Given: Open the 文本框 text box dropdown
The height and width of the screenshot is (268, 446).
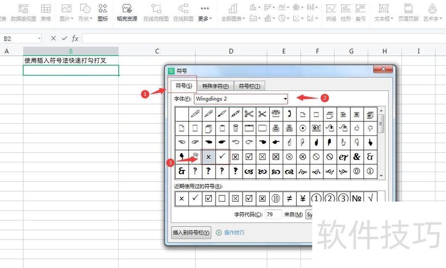Looking at the screenshot, I should [384, 13].
